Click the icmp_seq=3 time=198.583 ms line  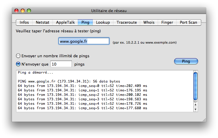(x=82, y=99)
